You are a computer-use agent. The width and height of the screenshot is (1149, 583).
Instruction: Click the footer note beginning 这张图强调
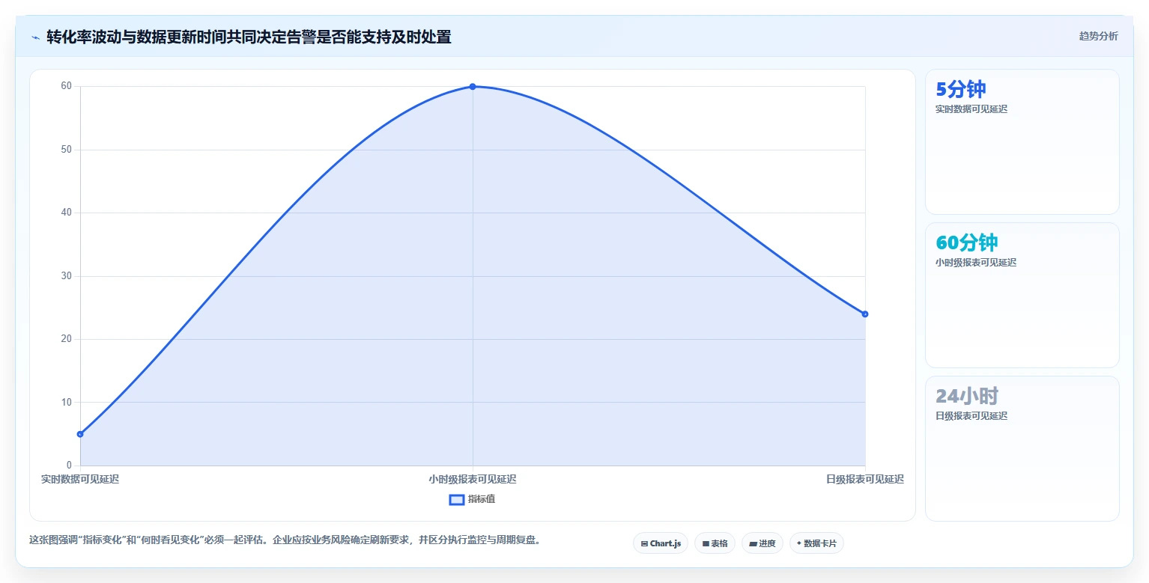(285, 540)
